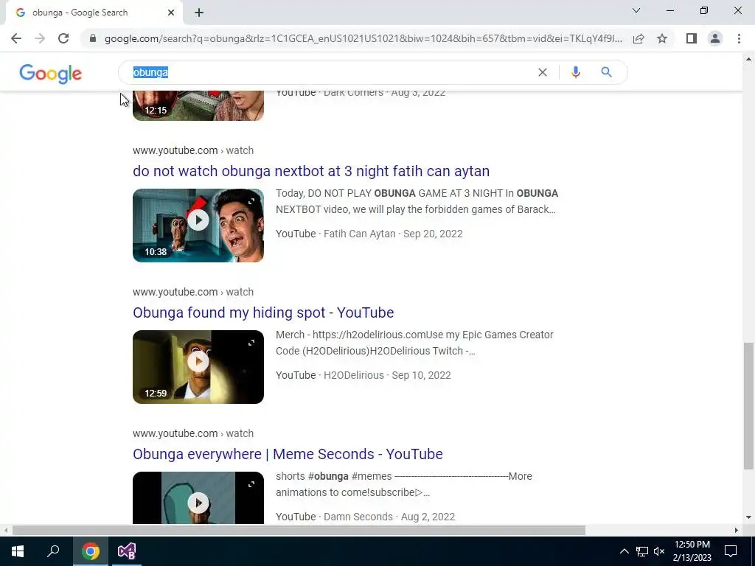Click the browser forward arrow
The height and width of the screenshot is (566, 755).
click(40, 38)
